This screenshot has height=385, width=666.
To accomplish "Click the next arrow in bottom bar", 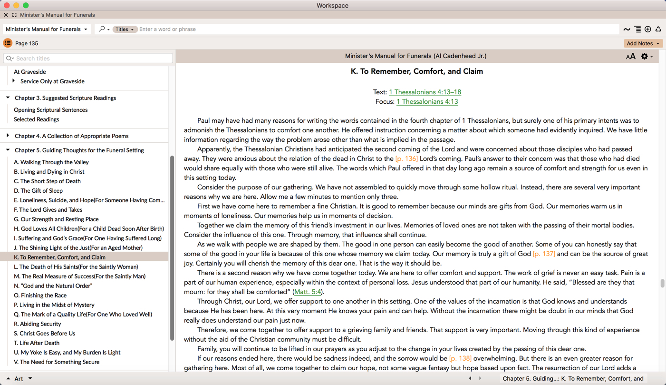I will 480,378.
